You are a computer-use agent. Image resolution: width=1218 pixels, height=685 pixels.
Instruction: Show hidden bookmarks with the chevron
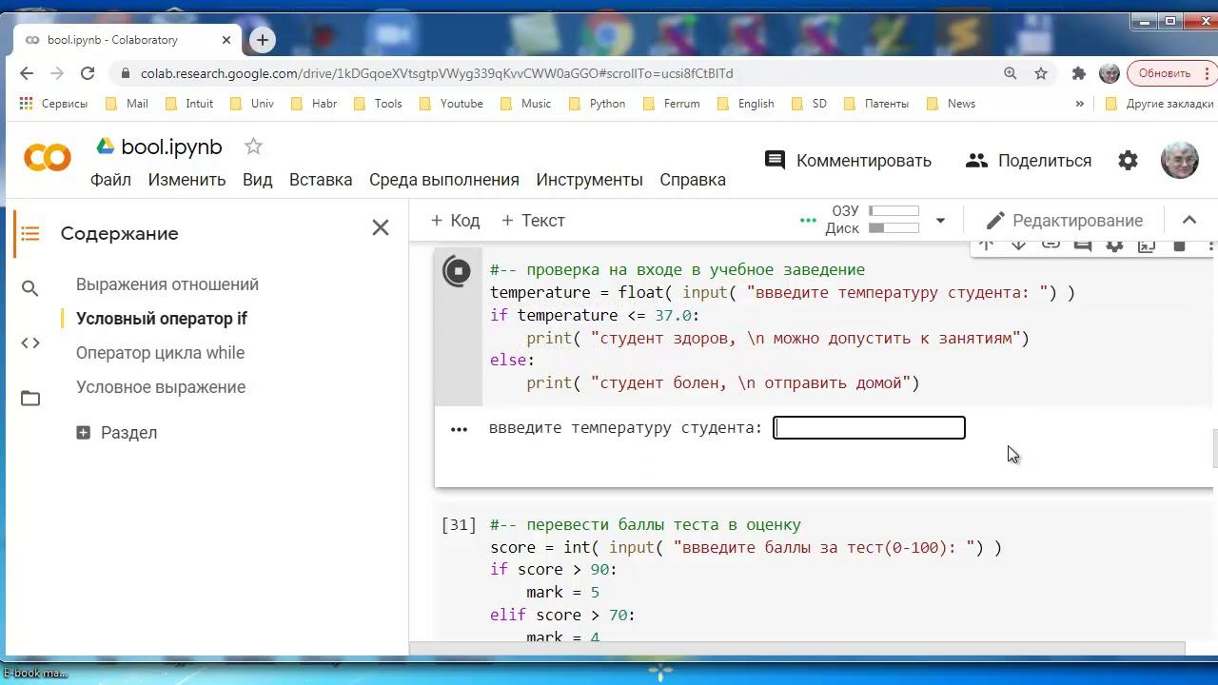point(1079,104)
